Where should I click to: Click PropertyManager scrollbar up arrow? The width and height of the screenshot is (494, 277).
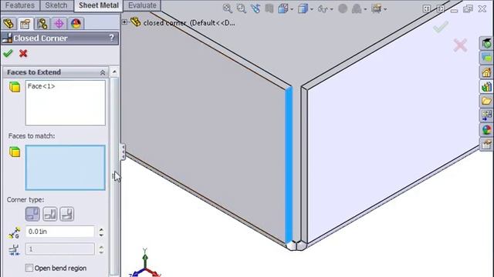click(114, 72)
